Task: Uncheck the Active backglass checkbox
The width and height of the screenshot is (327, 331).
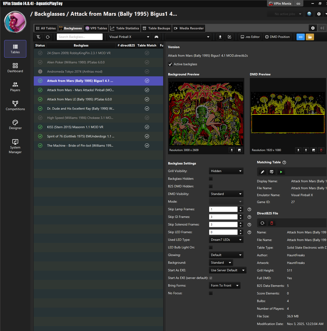Action: 170,64
